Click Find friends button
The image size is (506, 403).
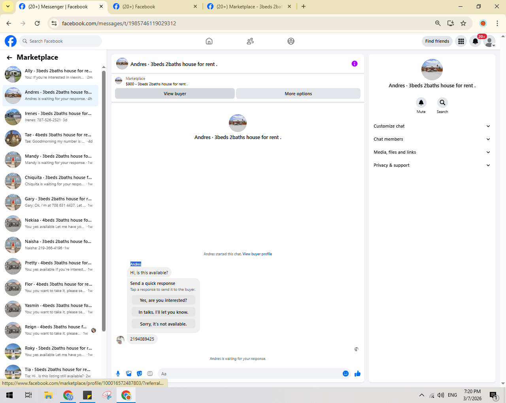[x=437, y=41]
